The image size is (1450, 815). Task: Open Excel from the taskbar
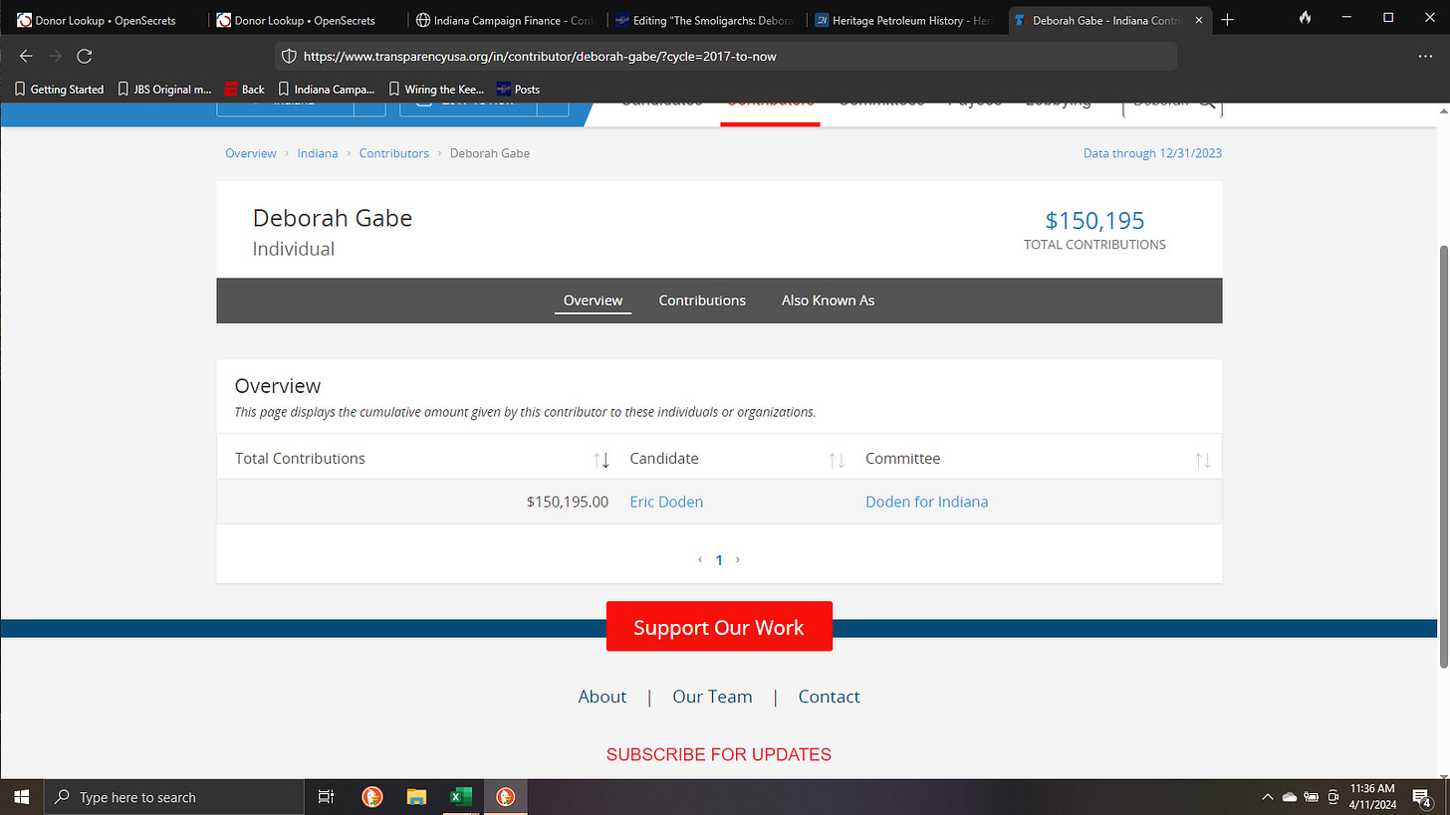[x=461, y=797]
